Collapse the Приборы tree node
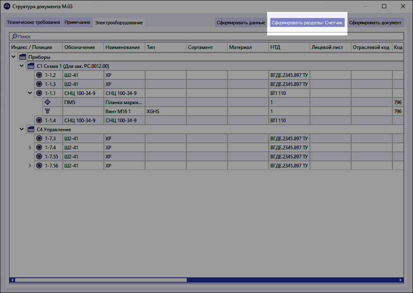 tap(14, 57)
